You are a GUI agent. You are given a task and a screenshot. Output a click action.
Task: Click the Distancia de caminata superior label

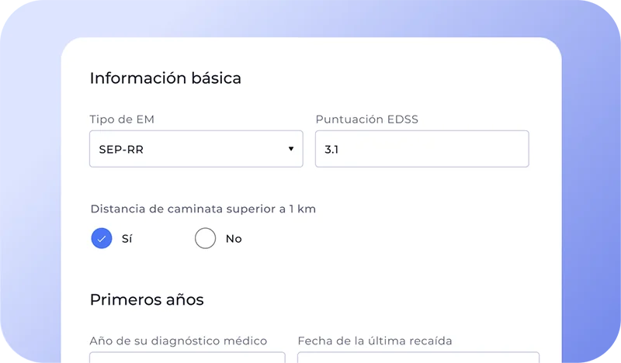[x=203, y=209]
